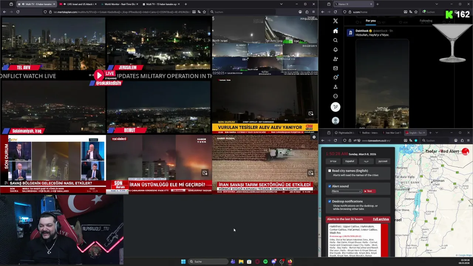The image size is (473, 266).
Task: Switch language to Español
Action: (x=350, y=161)
